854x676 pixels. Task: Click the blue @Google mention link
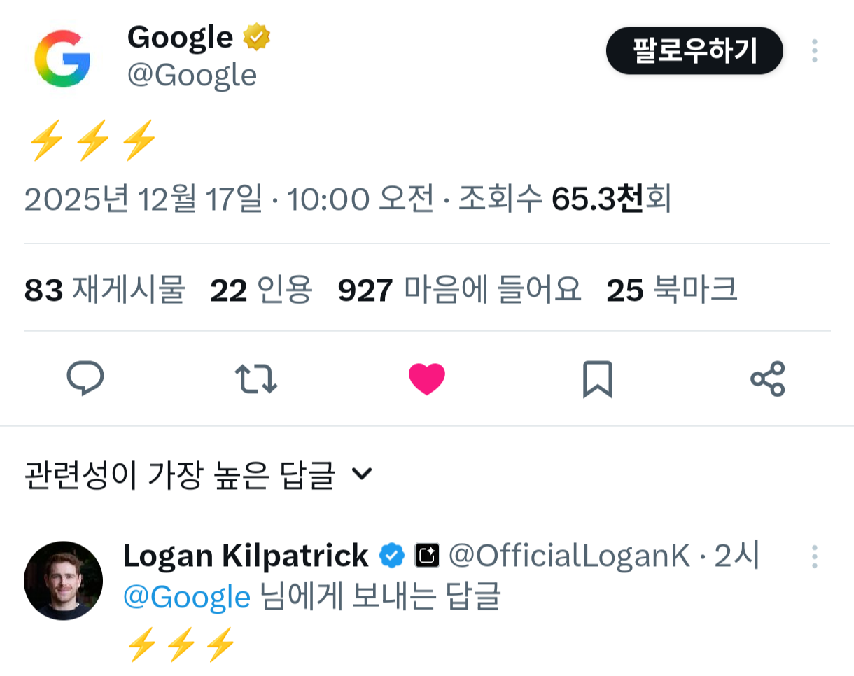[x=187, y=597]
